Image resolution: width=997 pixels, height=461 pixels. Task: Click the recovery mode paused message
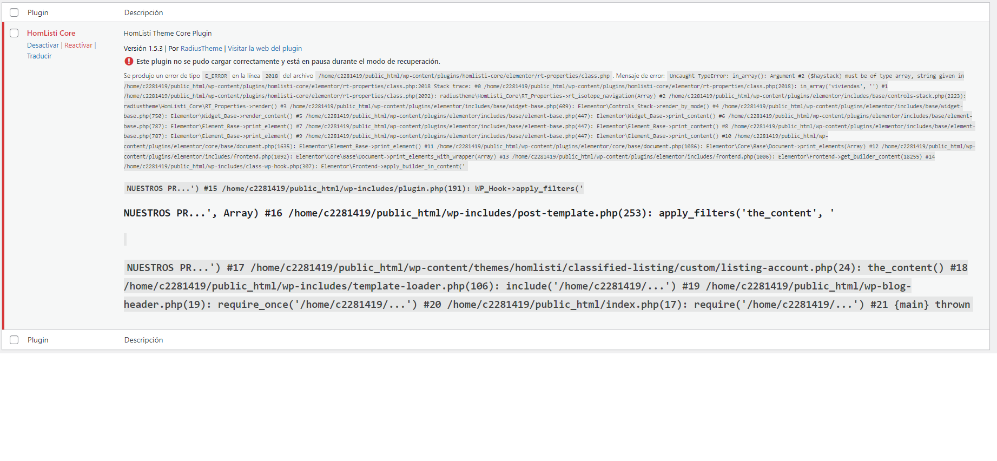tap(288, 62)
